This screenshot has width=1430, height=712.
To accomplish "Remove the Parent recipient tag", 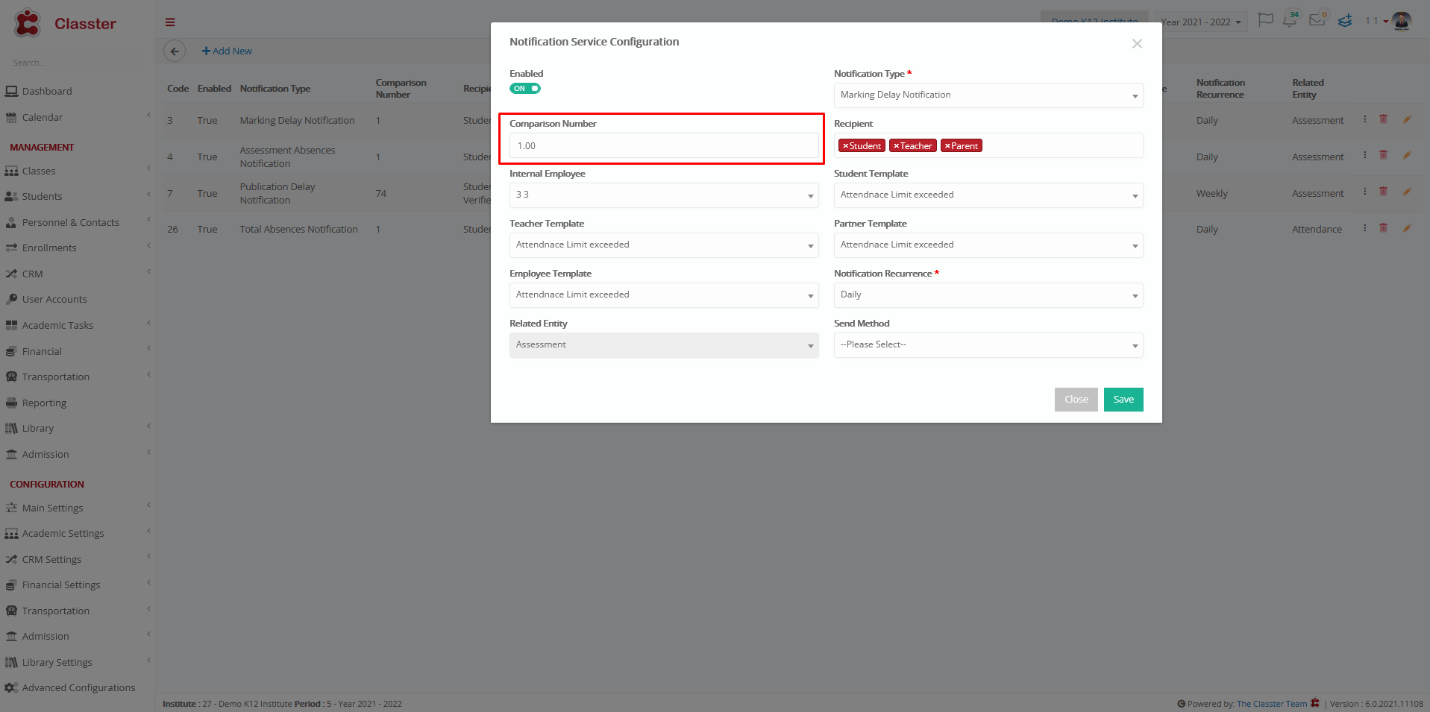I will (x=947, y=146).
